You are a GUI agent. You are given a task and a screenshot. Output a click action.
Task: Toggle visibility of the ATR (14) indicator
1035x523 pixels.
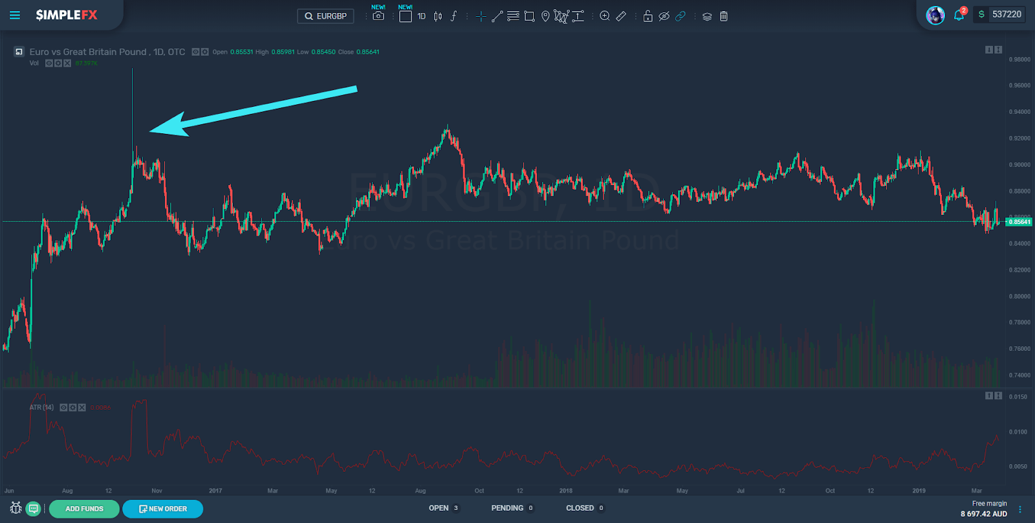click(x=63, y=408)
